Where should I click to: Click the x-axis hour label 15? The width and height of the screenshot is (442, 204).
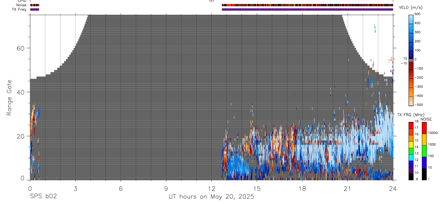tap(257, 189)
